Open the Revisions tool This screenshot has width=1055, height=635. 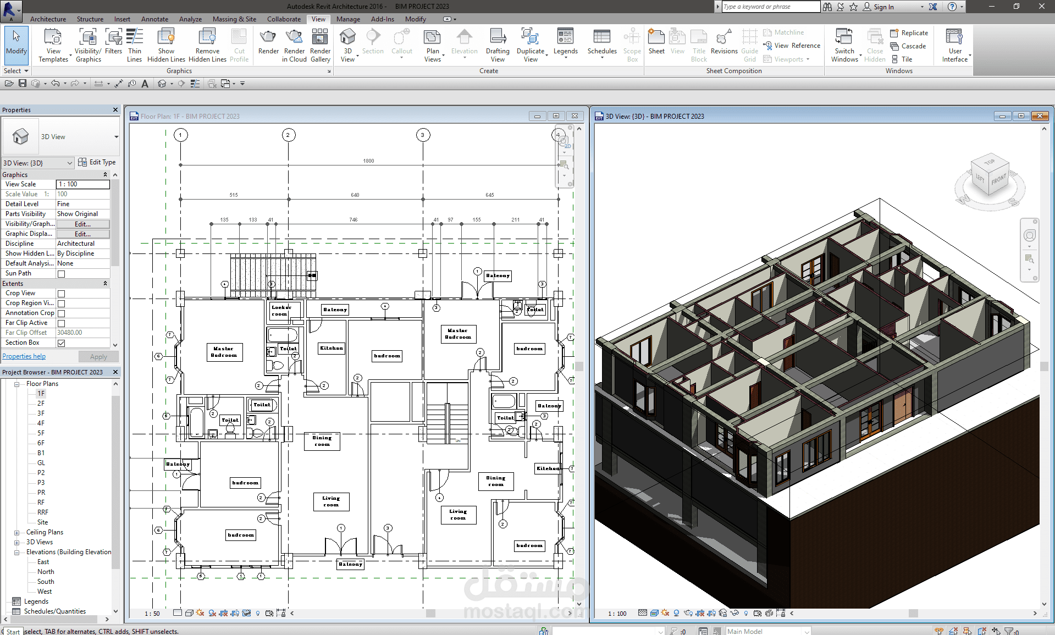point(724,41)
